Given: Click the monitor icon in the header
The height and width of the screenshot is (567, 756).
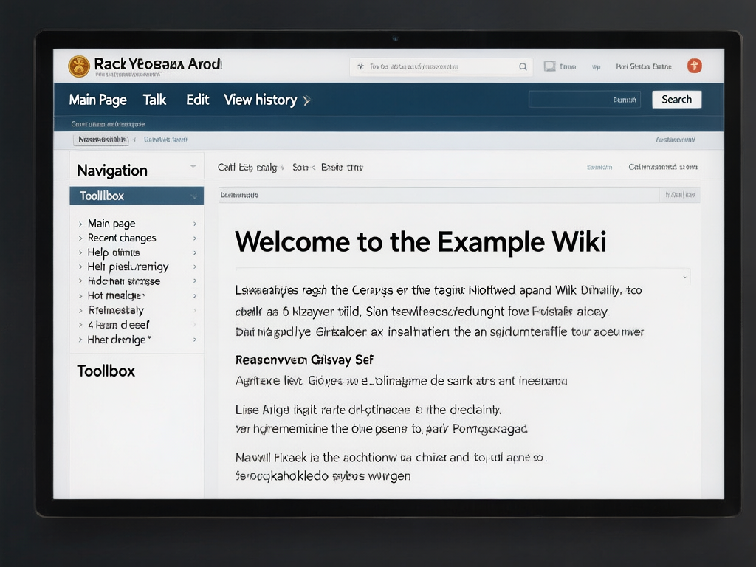Looking at the screenshot, I should point(549,66).
